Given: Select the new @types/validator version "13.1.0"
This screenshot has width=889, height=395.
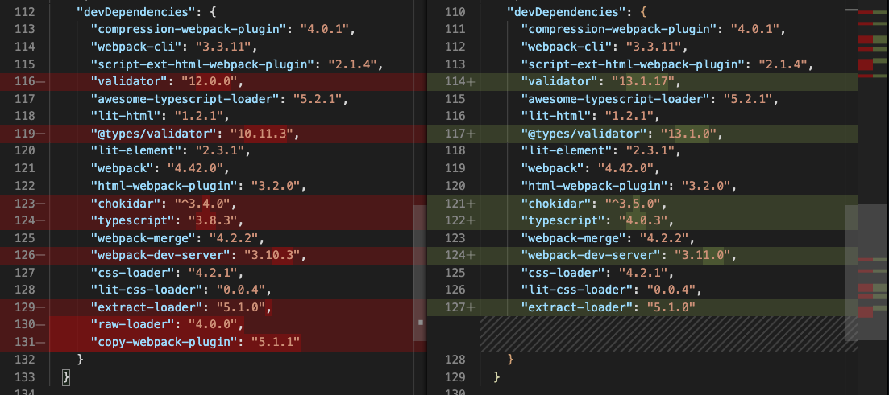Looking at the screenshot, I should tap(689, 134).
